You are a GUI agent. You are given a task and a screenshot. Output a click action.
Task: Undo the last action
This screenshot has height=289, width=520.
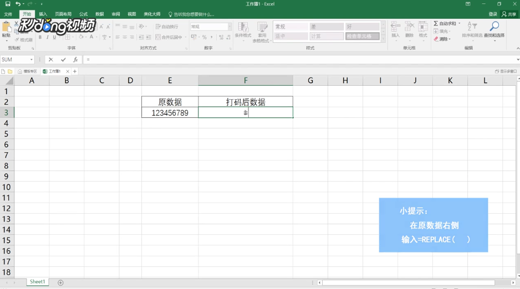click(18, 4)
